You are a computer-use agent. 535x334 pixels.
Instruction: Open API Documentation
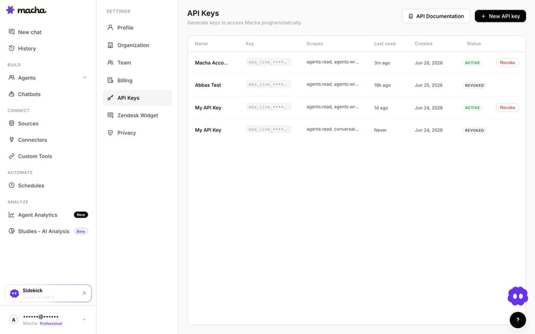coord(436,16)
